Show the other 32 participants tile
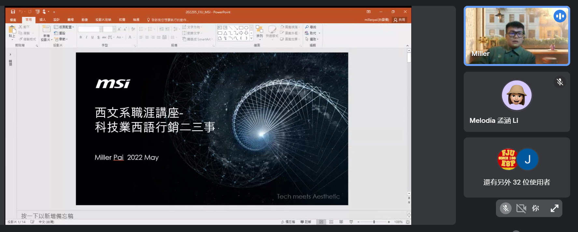The height and width of the screenshot is (232, 578). (x=517, y=167)
